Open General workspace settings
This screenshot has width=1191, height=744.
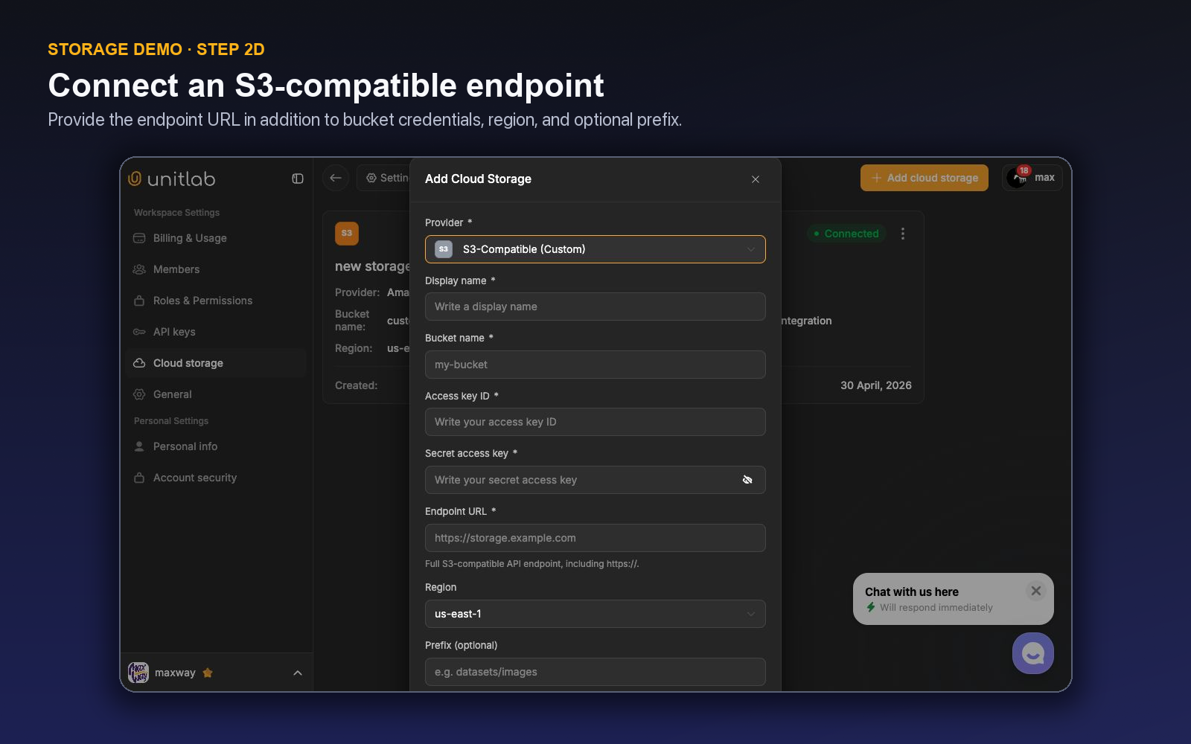pyautogui.click(x=216, y=394)
